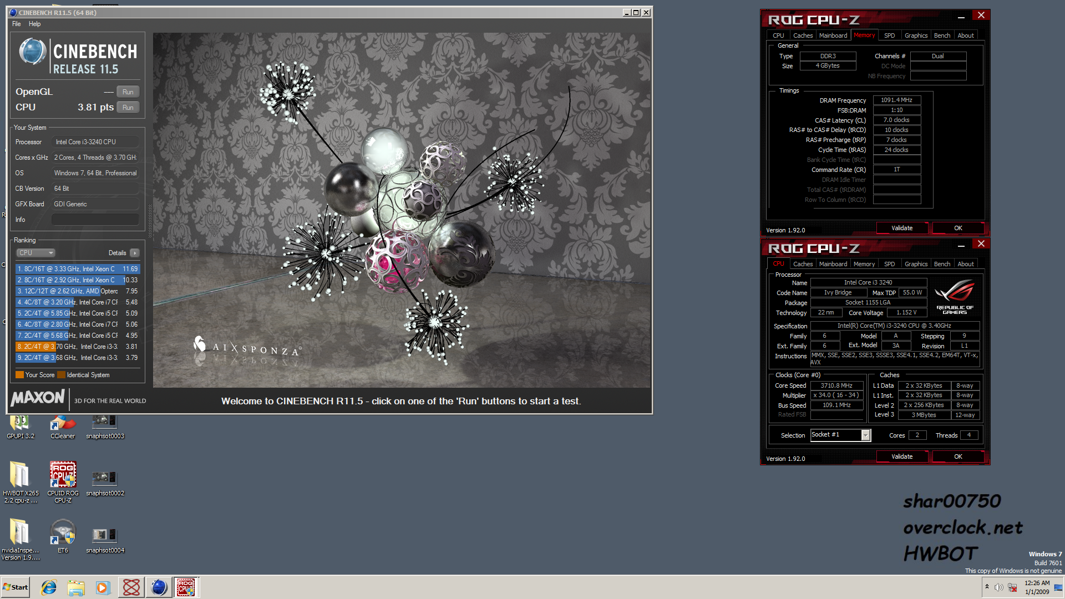This screenshot has height=599, width=1065.
Task: Switch to ROG CPU-Z in the taskbar
Action: point(186,587)
